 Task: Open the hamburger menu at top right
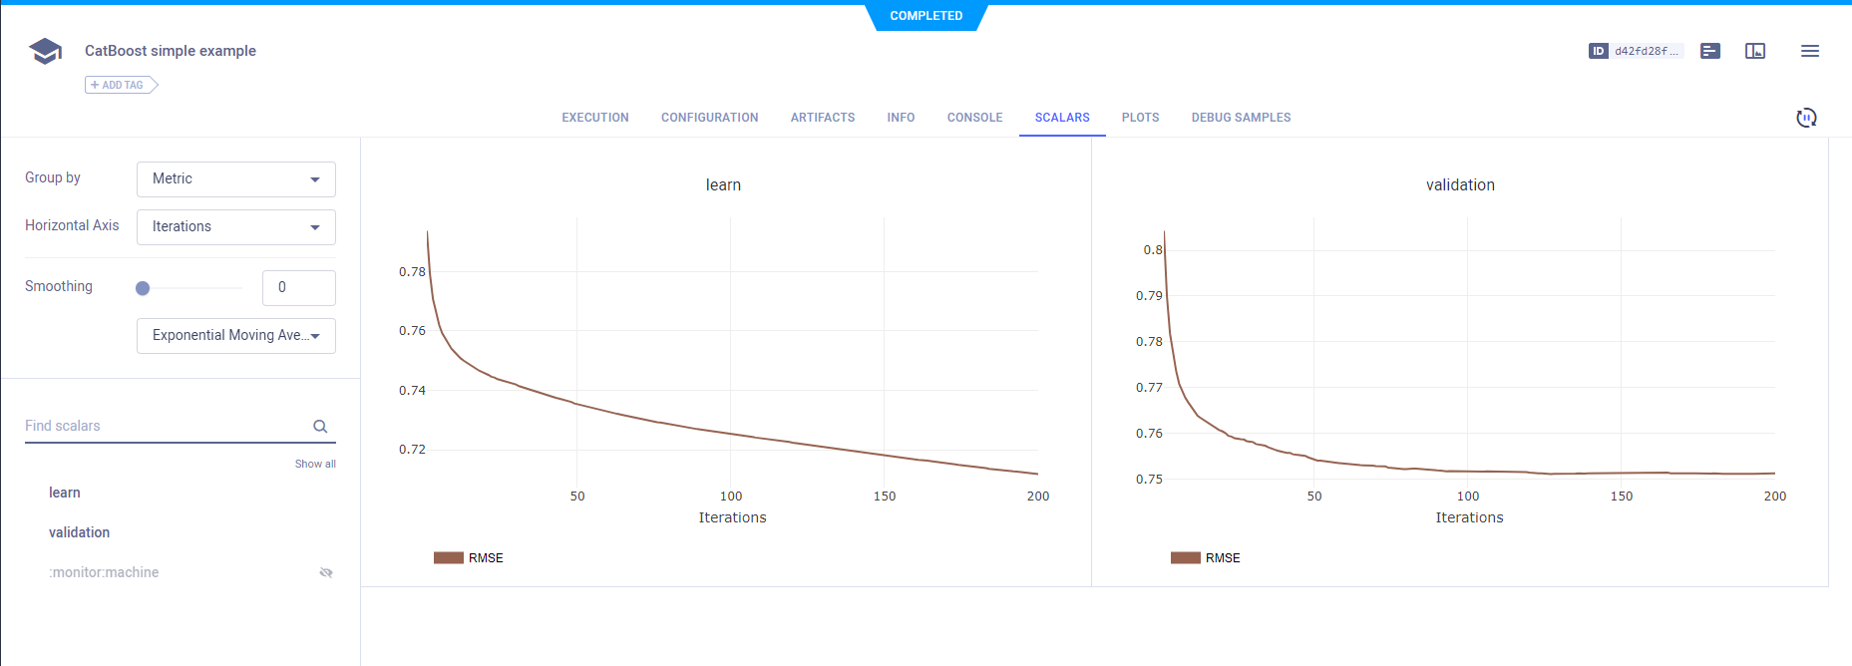click(1809, 51)
